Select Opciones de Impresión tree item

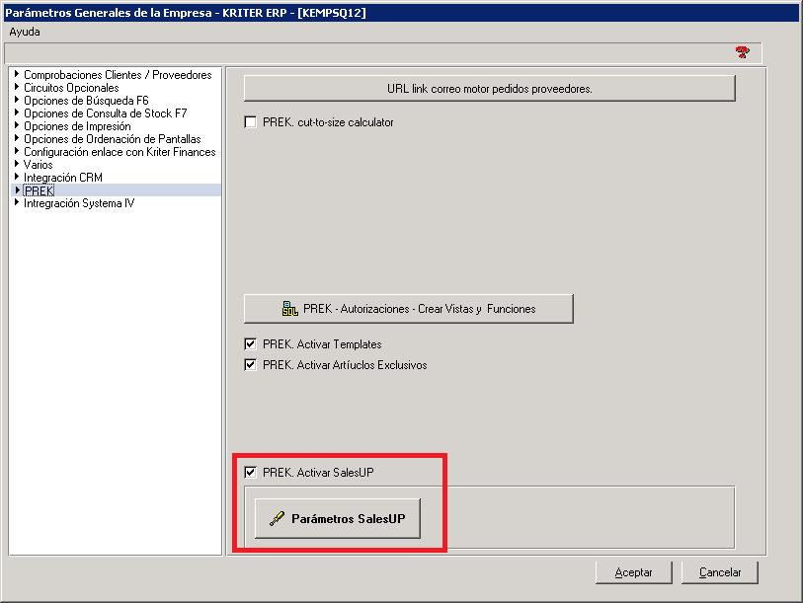coord(77,126)
